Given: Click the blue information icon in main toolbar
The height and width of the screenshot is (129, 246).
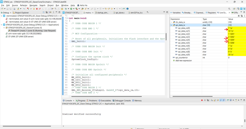Looking at the screenshot, I should point(128,9).
